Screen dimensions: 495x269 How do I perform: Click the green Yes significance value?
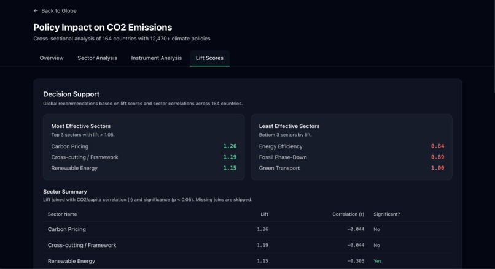378,261
